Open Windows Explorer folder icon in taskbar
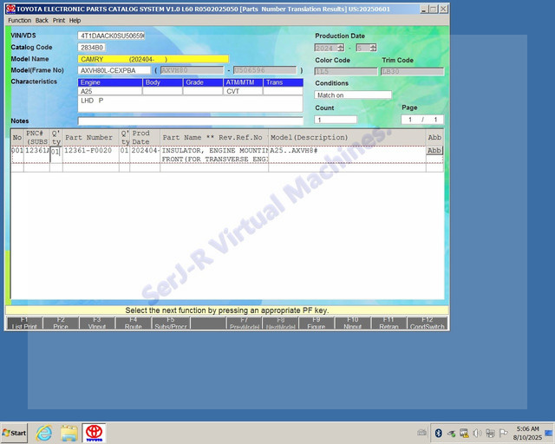This screenshot has height=444, width=555. (69, 433)
